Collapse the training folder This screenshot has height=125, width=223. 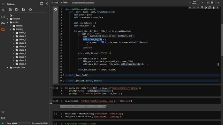(x=10, y=29)
